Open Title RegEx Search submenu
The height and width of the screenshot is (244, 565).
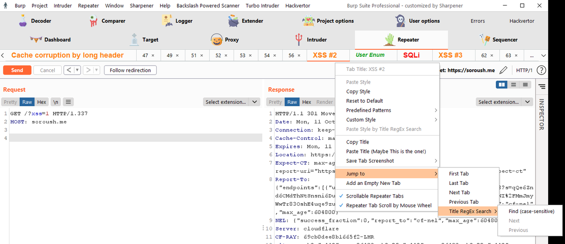coord(468,211)
